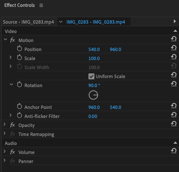Reset the Anchor Point parameter
Image resolution: width=179 pixels, height=172 pixels.
tap(174, 106)
